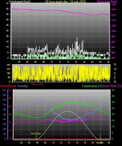
Task: Click the 270 wind direction scale value
Action: (x=8, y=69)
